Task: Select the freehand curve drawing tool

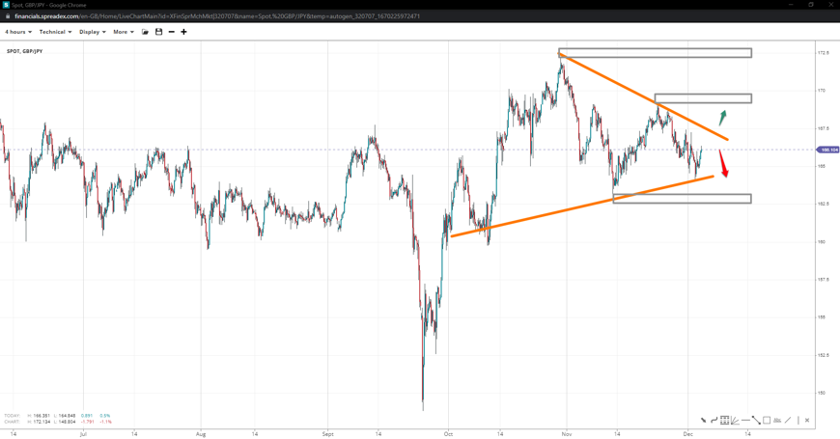Action: [714, 421]
